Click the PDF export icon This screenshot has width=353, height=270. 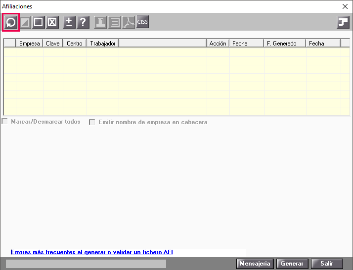coord(129,22)
